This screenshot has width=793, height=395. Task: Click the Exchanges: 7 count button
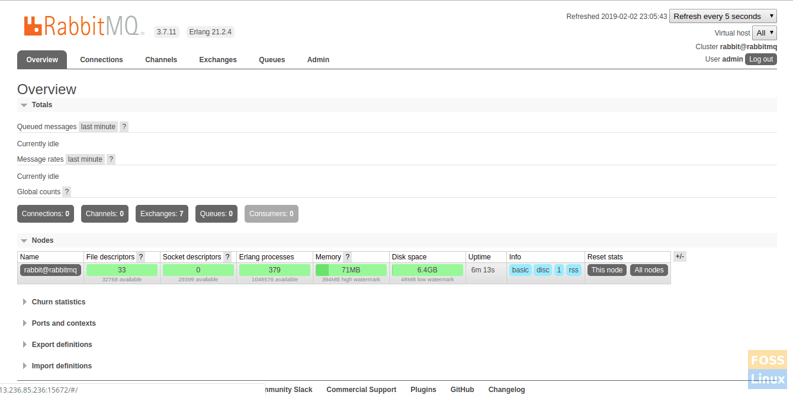[x=162, y=214]
